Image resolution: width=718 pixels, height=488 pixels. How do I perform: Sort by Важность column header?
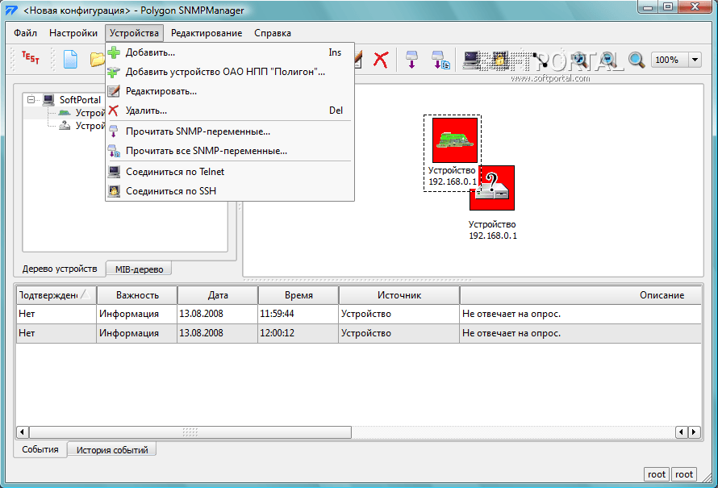(137, 295)
